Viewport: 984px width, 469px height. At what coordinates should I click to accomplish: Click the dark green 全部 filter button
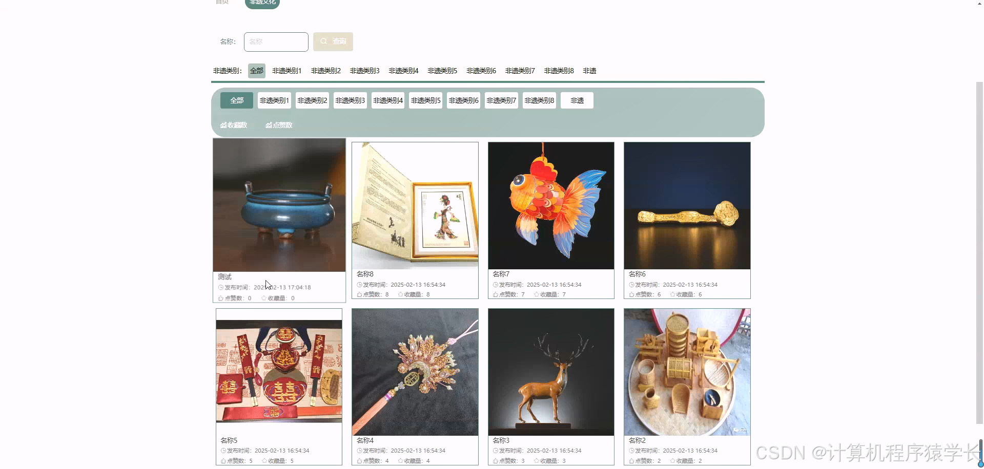tap(237, 100)
